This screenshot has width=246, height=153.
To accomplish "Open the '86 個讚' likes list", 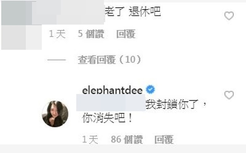I will [127, 139].
